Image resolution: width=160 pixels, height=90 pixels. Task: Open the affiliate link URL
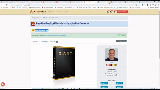click(56, 35)
